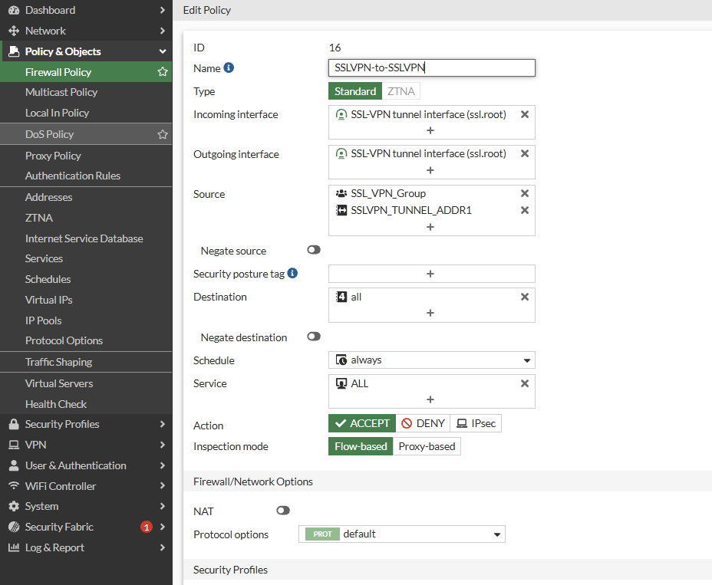Set Action to DENY

(x=423, y=423)
